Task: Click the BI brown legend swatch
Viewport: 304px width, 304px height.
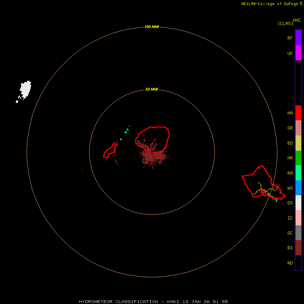Action: pyautogui.click(x=298, y=248)
